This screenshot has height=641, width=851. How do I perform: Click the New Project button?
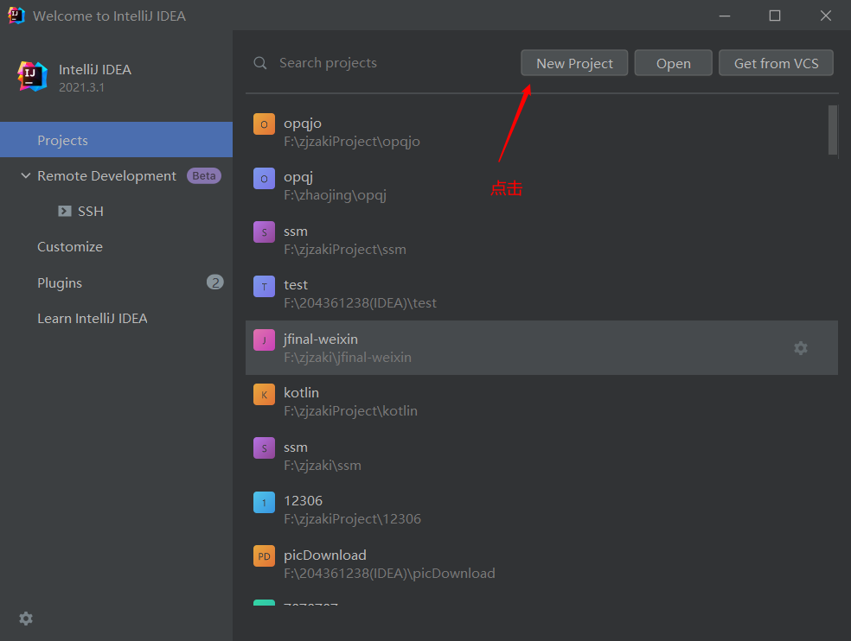point(574,63)
